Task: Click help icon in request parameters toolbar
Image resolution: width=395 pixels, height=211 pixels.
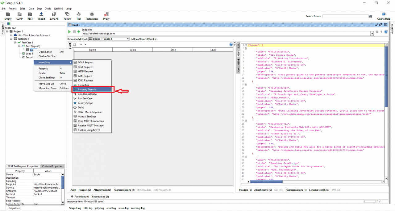Action: [231, 44]
